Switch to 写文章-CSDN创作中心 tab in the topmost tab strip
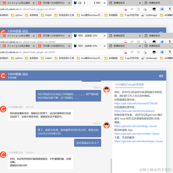Screen dimensions: 173x173 coord(54,3)
